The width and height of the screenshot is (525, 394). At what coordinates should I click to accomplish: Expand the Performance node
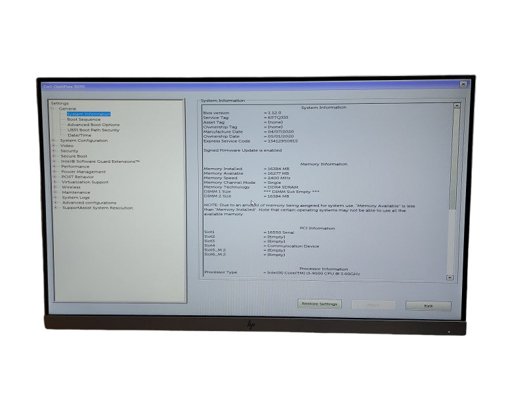point(54,167)
